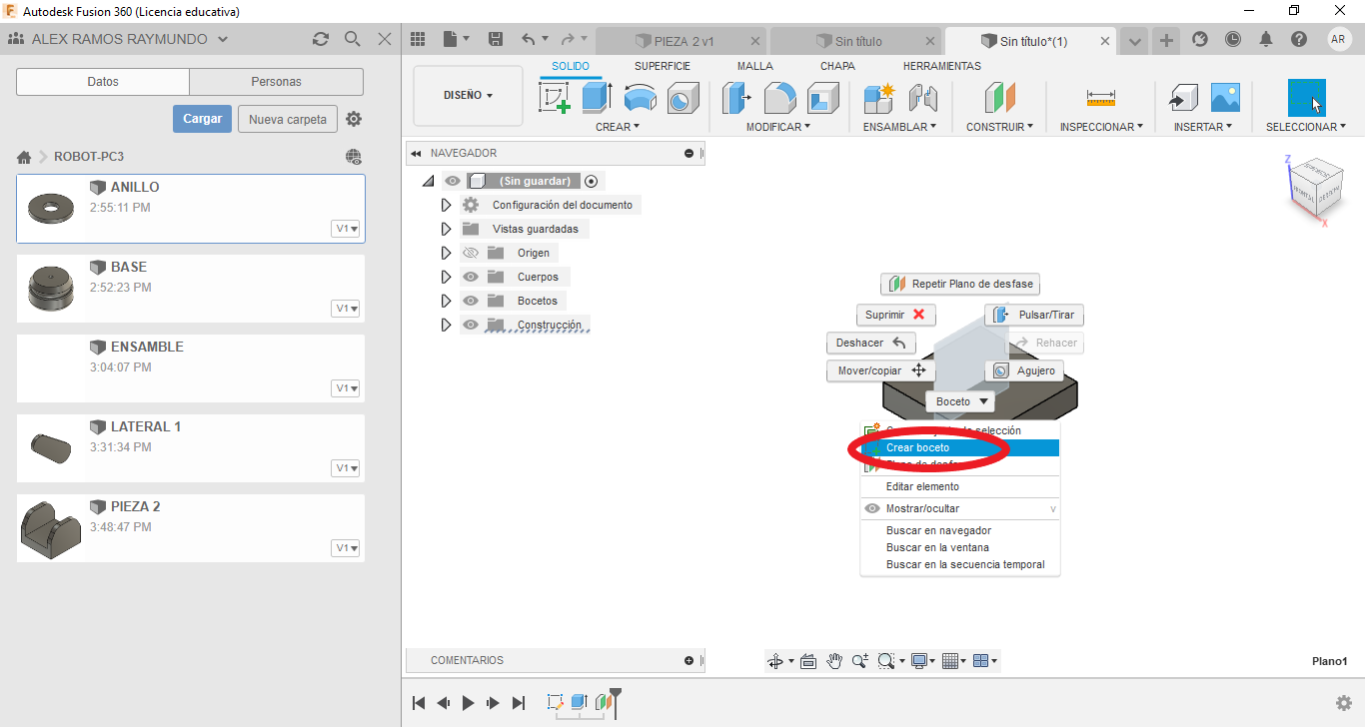Choose the Shell tool icon

[x=823, y=98]
